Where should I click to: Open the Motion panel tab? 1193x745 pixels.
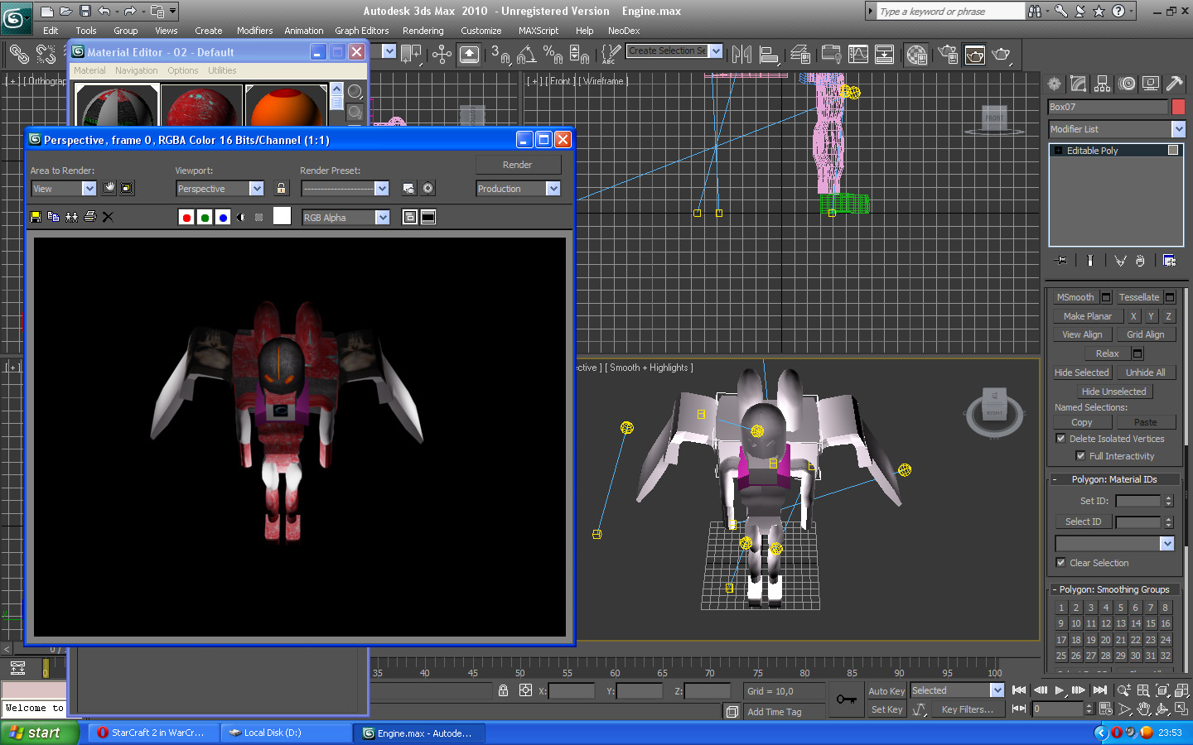coord(1127,84)
